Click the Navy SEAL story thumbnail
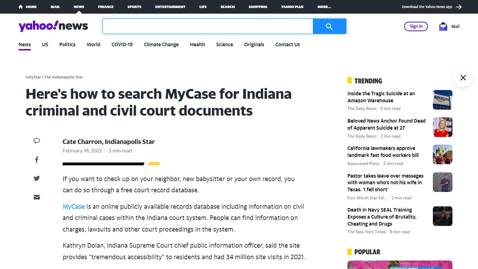Screen dimensions: 478x269 click(443, 216)
